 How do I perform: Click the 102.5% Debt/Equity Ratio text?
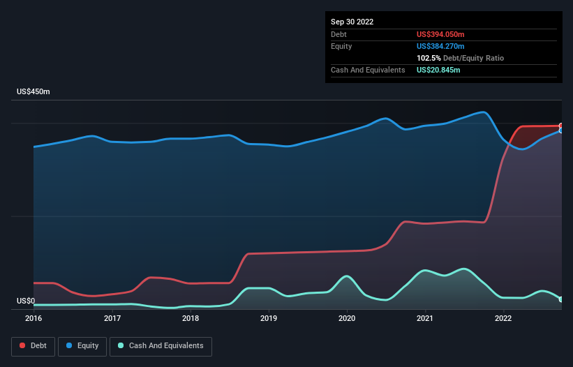point(460,58)
